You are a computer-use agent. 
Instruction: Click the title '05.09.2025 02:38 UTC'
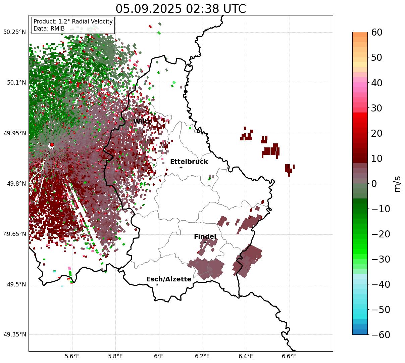(181, 8)
